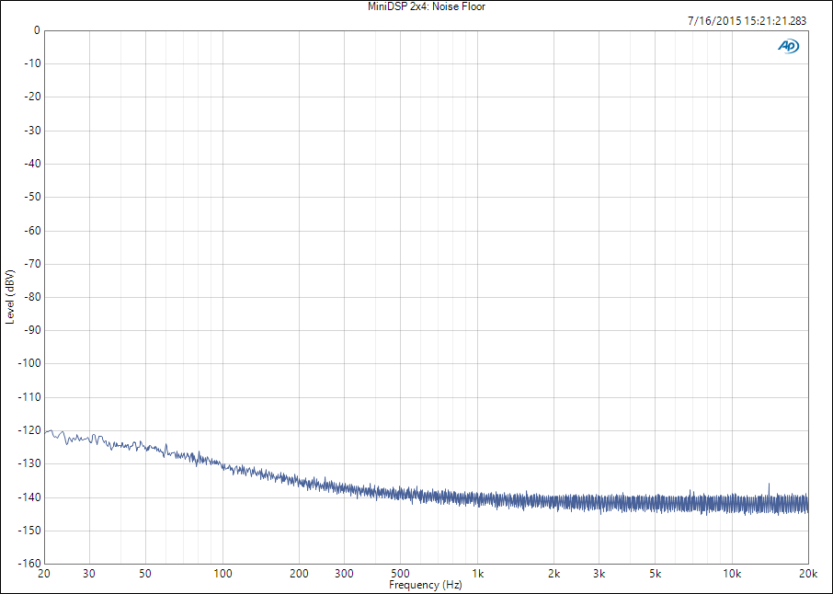The width and height of the screenshot is (833, 594).
Task: Click the 50 Hz frequency tick label
Action: coord(145,574)
